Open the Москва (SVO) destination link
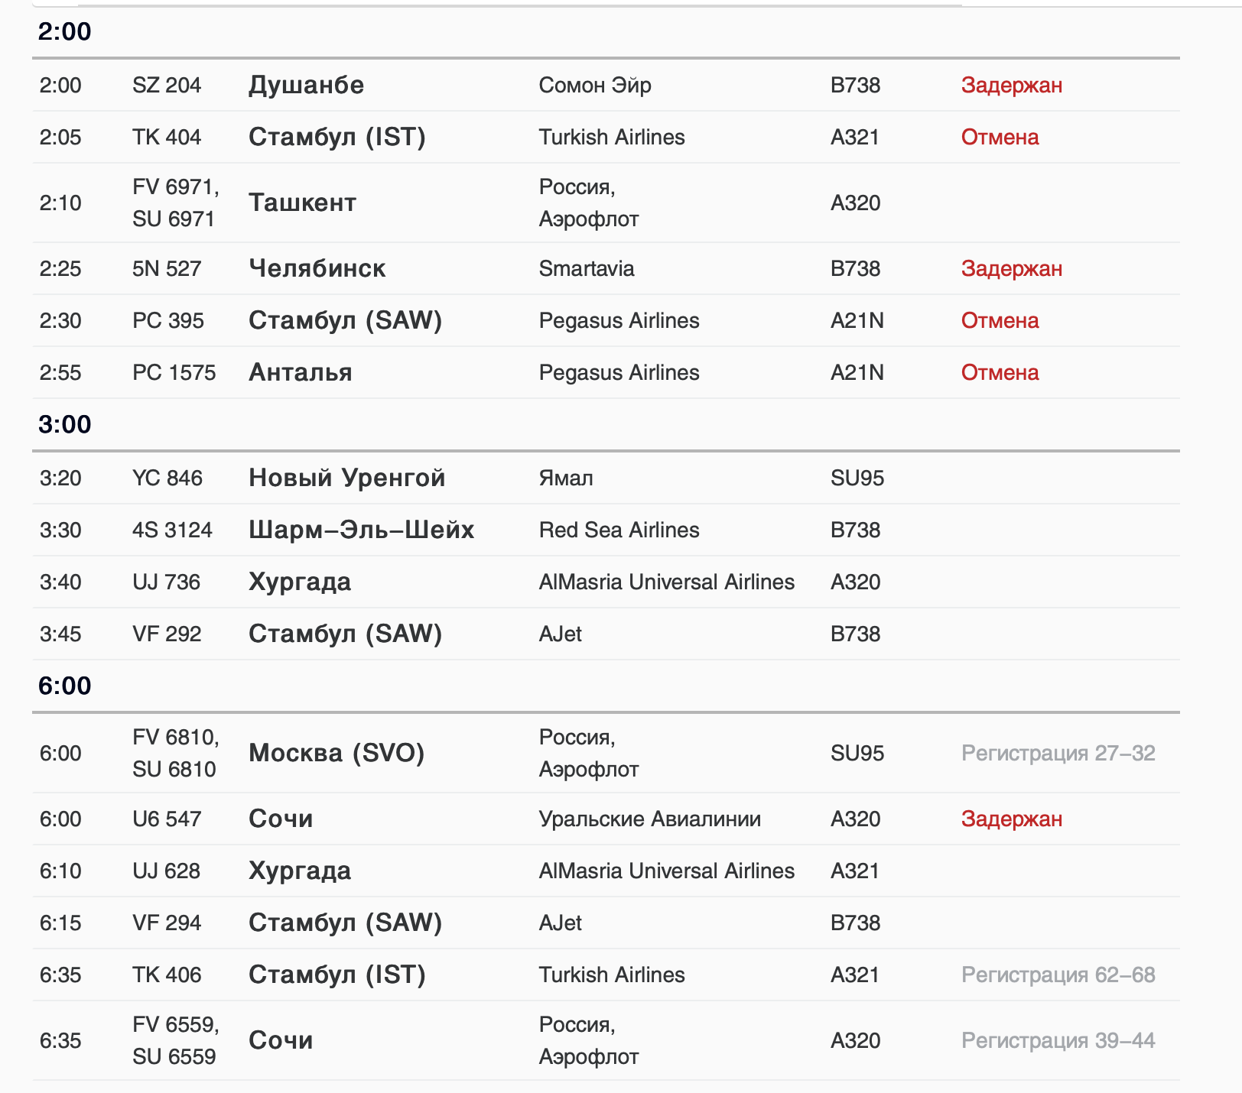1242x1093 pixels. tap(337, 753)
